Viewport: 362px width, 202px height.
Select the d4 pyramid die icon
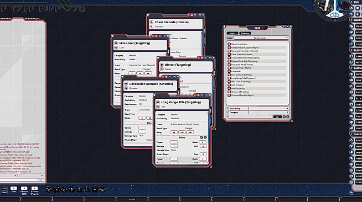coord(87,189)
